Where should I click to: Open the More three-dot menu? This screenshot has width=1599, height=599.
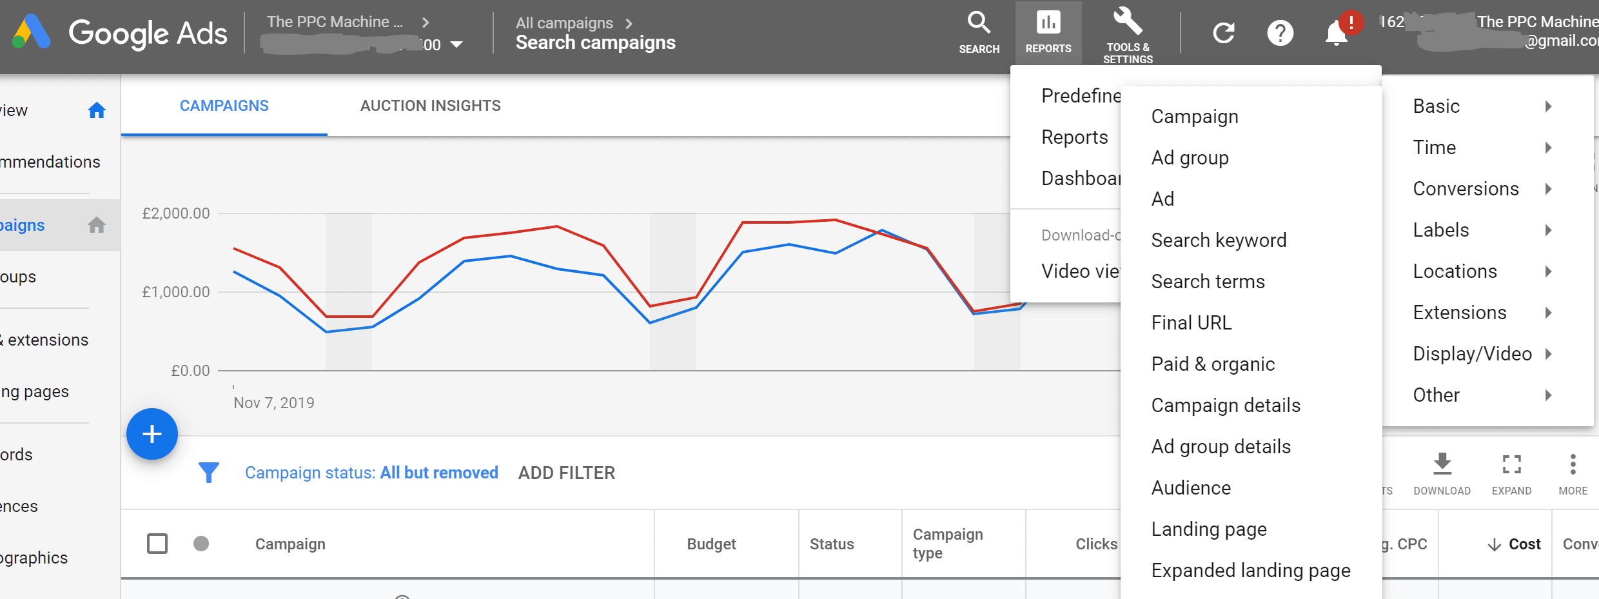click(x=1573, y=464)
